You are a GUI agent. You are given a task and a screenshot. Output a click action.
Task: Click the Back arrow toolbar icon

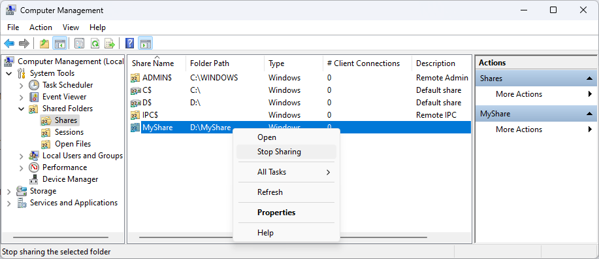pyautogui.click(x=9, y=44)
